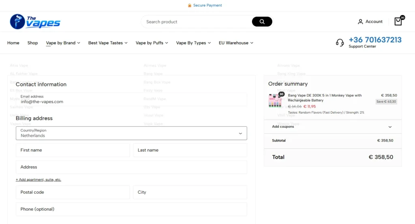
Task: Click Add apartment, suite, etc. link
Action: pos(39,180)
